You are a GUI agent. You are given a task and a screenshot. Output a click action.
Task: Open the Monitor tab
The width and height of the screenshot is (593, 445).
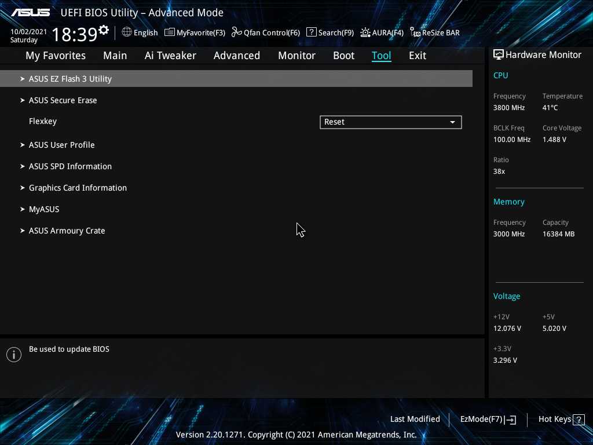click(x=296, y=56)
